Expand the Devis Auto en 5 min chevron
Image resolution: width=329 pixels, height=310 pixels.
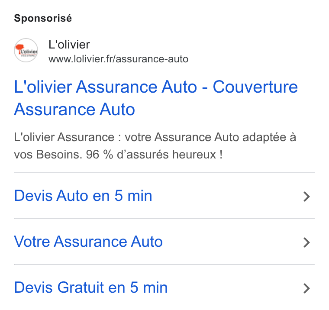pos(306,197)
